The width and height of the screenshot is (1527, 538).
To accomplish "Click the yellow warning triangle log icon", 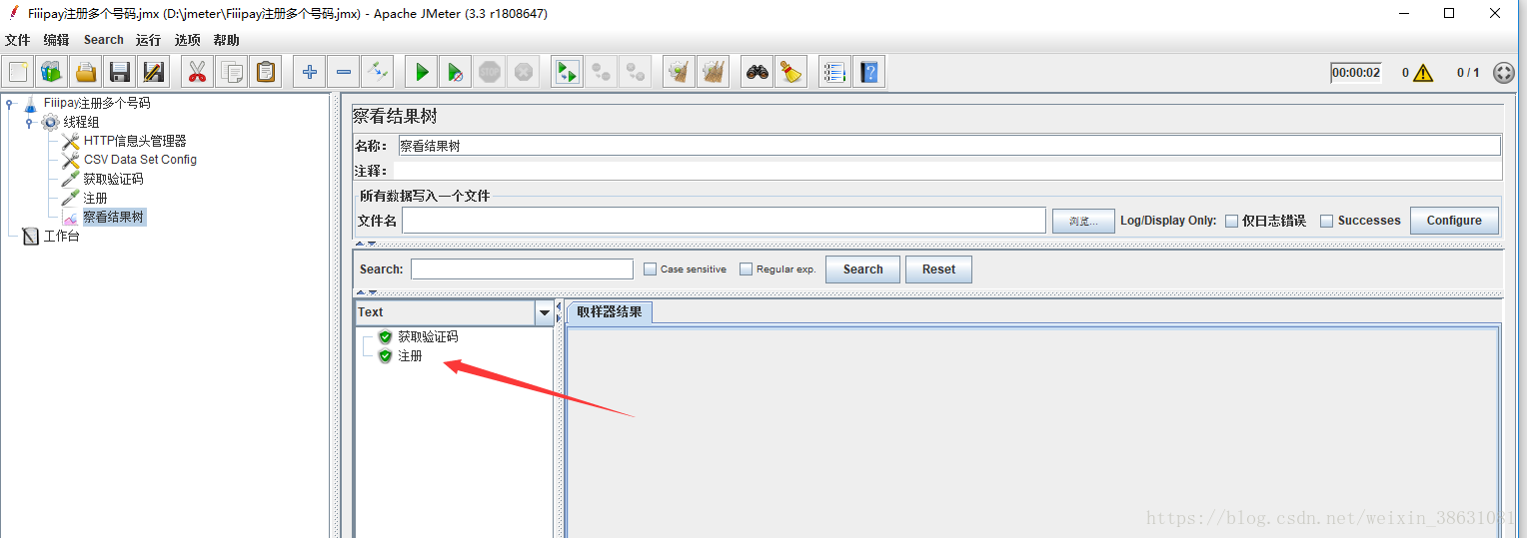I will tap(1423, 73).
